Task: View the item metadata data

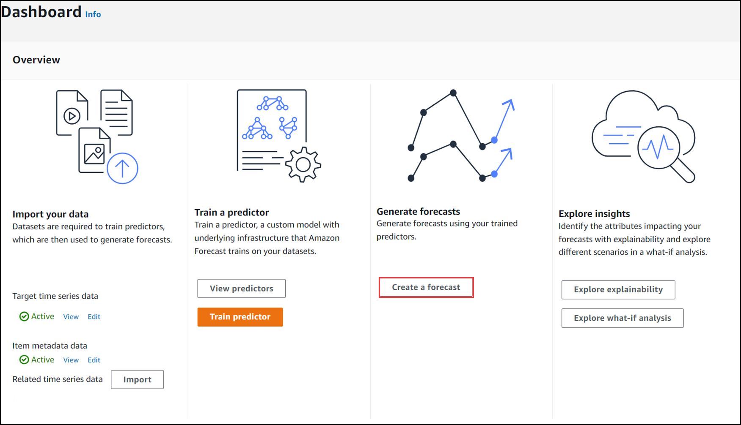Action: pyautogui.click(x=71, y=360)
